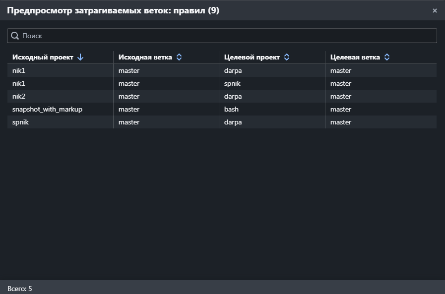
Task: Select the spnik source project row
Action: 222,122
